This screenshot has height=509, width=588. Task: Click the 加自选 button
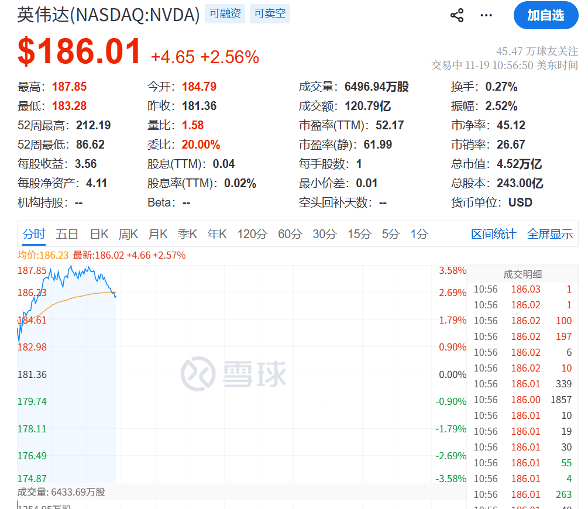(545, 16)
